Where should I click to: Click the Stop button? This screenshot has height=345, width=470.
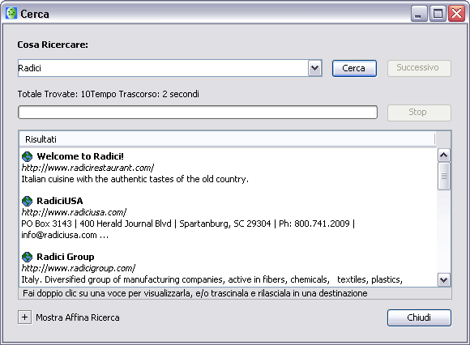click(x=419, y=113)
